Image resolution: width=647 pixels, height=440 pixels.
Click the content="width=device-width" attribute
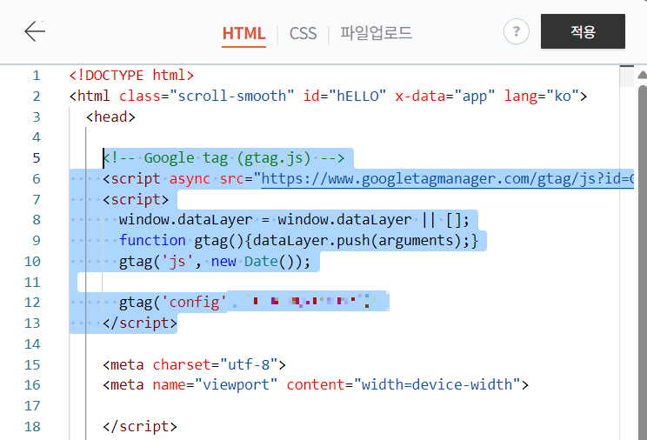[404, 385]
